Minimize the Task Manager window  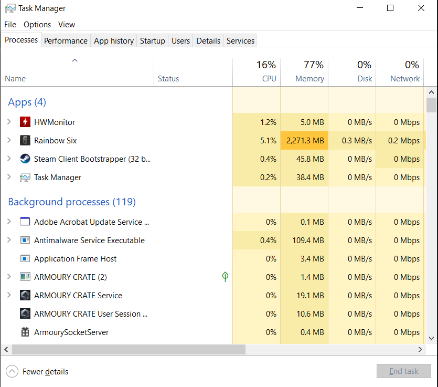coord(360,8)
